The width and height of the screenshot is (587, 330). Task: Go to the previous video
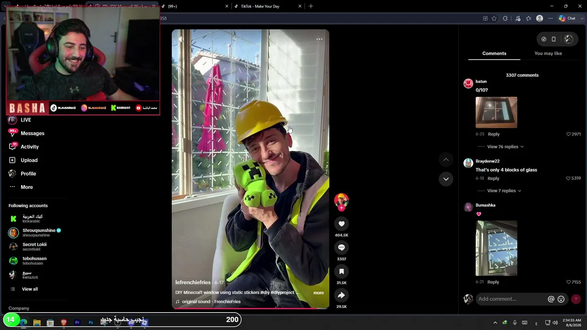click(x=446, y=159)
